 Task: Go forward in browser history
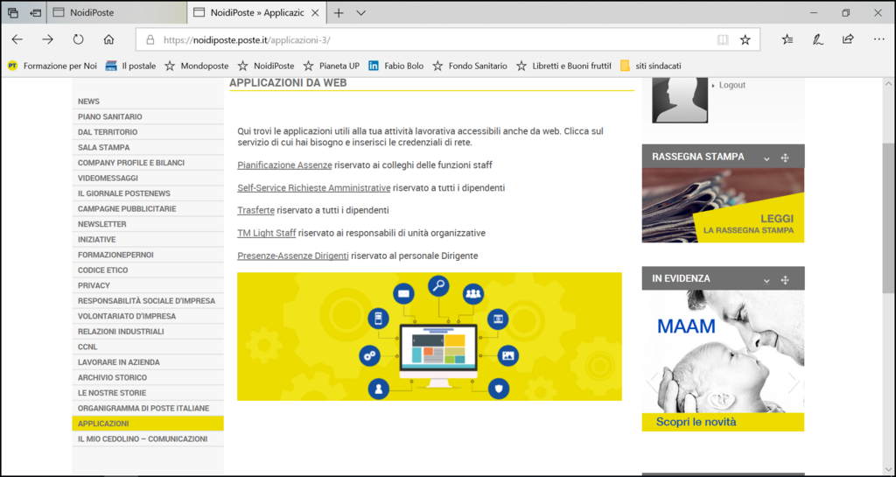47,39
